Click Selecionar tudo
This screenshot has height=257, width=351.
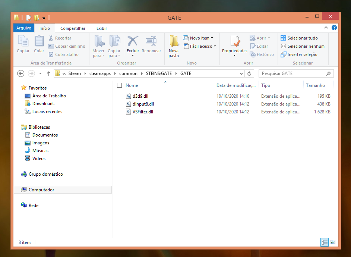click(x=299, y=38)
